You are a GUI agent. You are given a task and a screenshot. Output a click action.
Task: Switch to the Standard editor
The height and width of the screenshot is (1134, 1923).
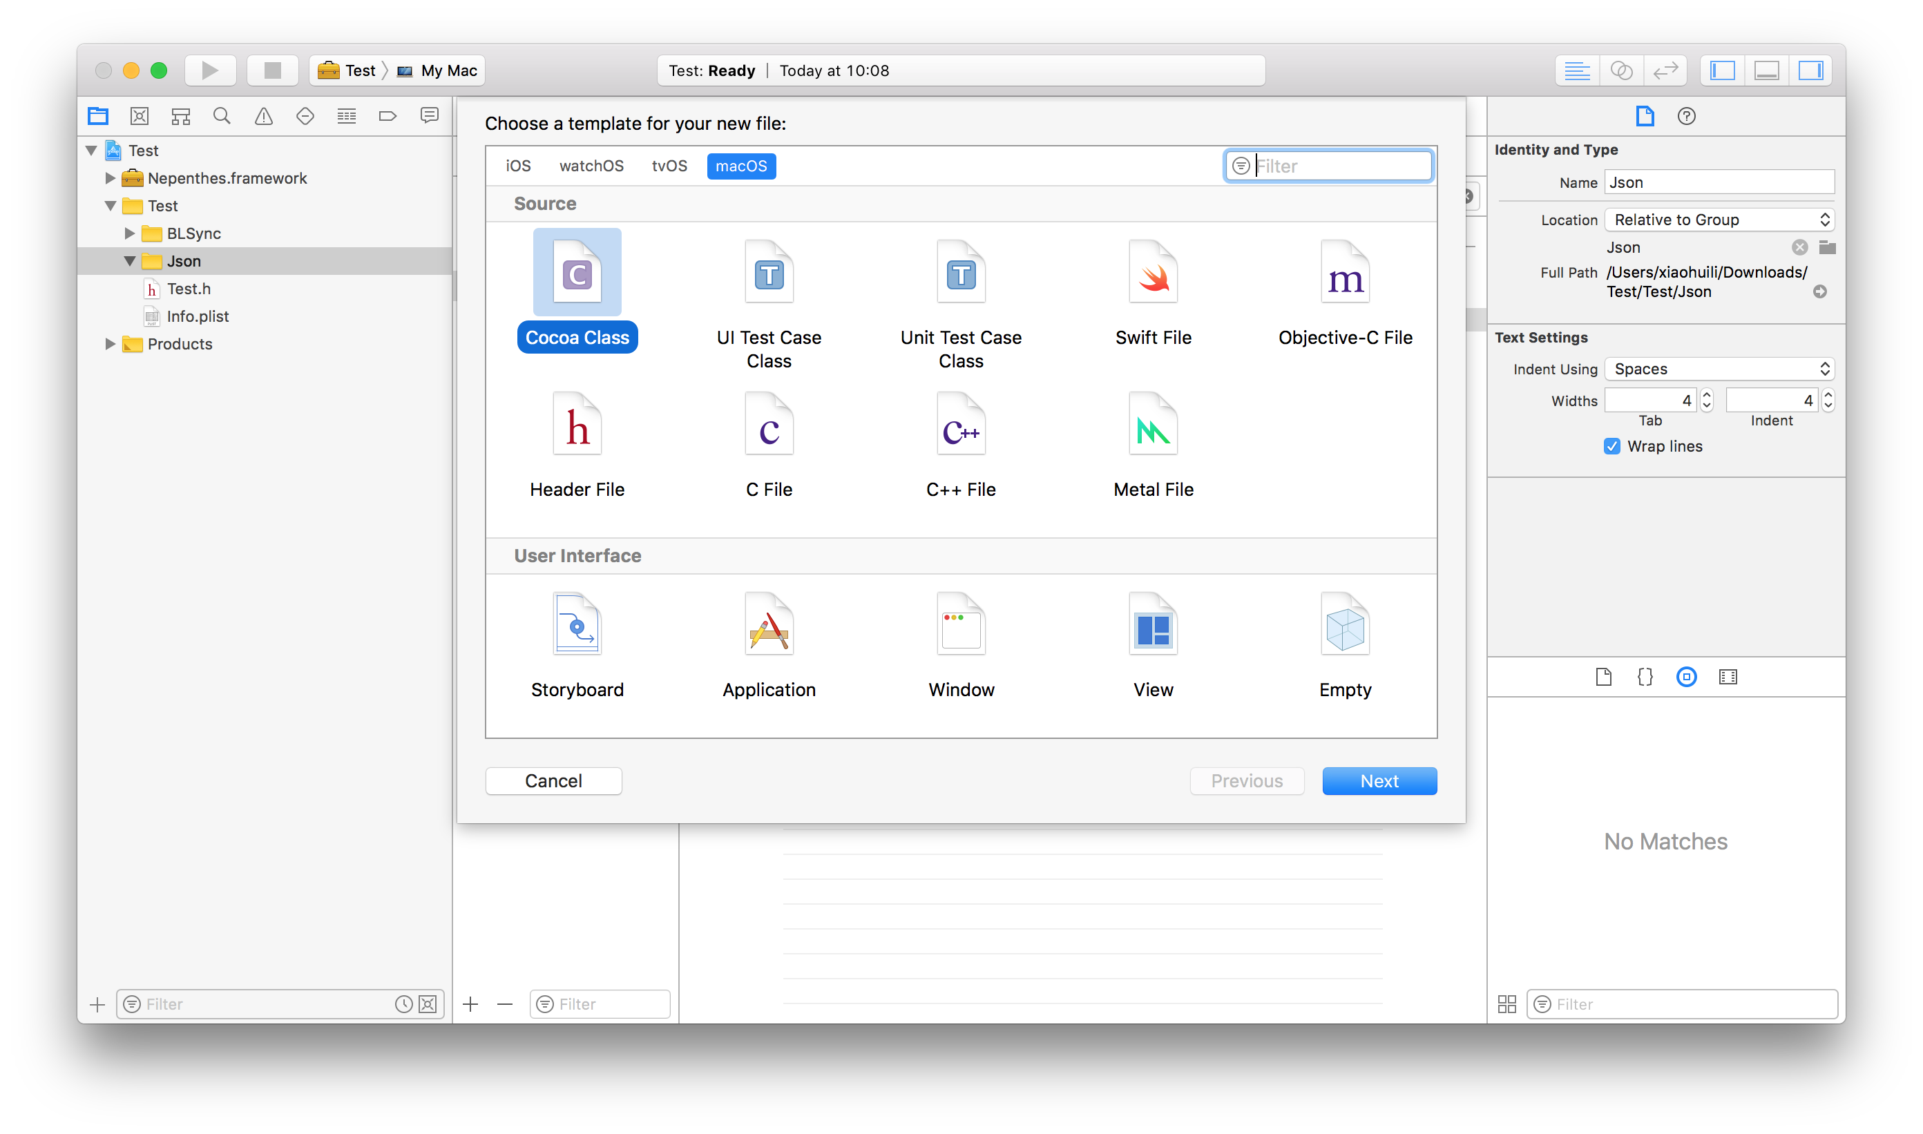pyautogui.click(x=1577, y=70)
